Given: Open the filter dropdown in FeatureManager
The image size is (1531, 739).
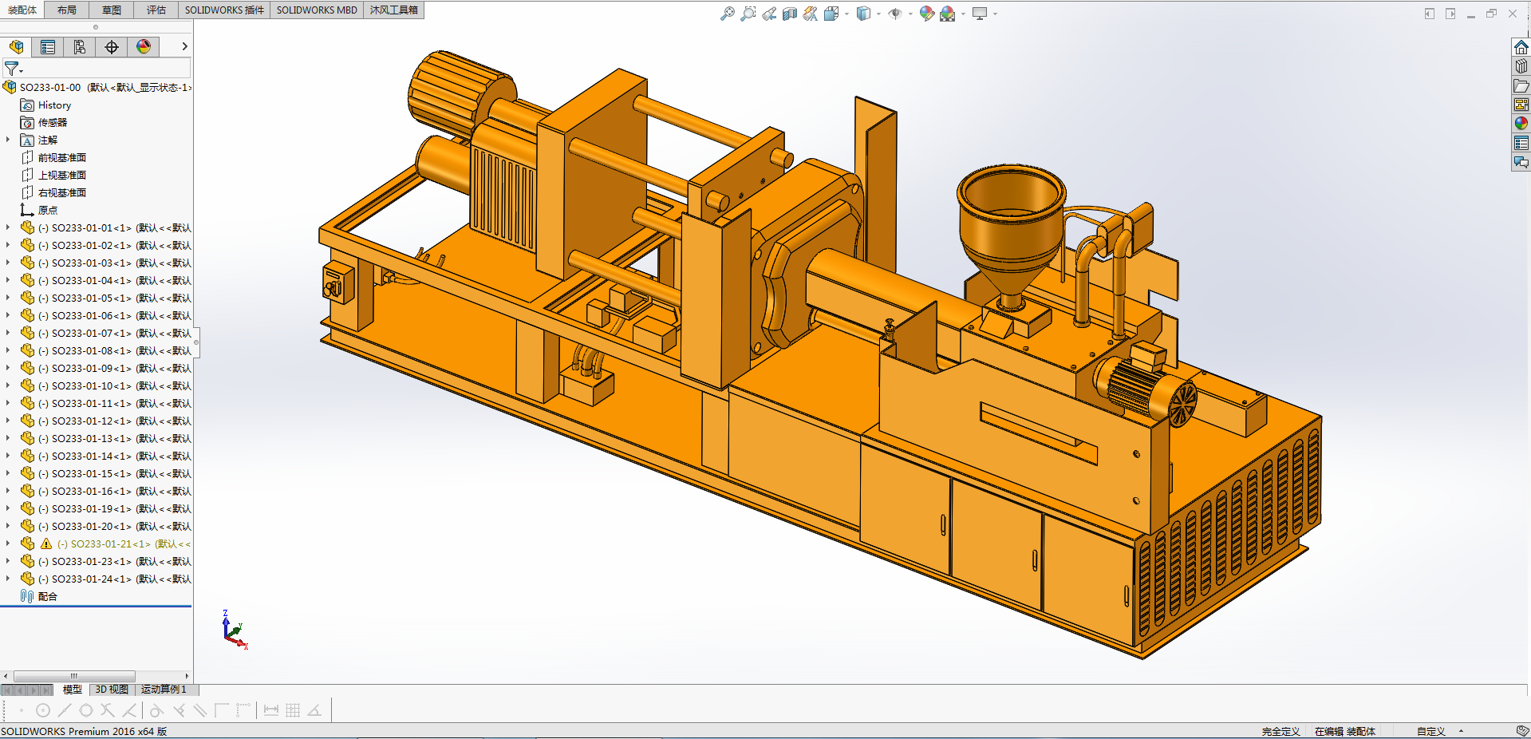Looking at the screenshot, I should pos(21,72).
